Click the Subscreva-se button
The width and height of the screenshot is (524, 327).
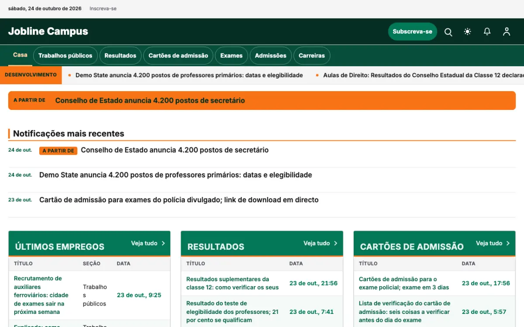coord(412,31)
